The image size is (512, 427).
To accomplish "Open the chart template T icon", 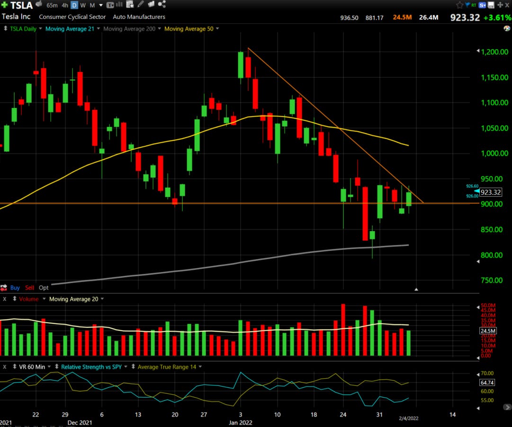I will coord(110,5).
